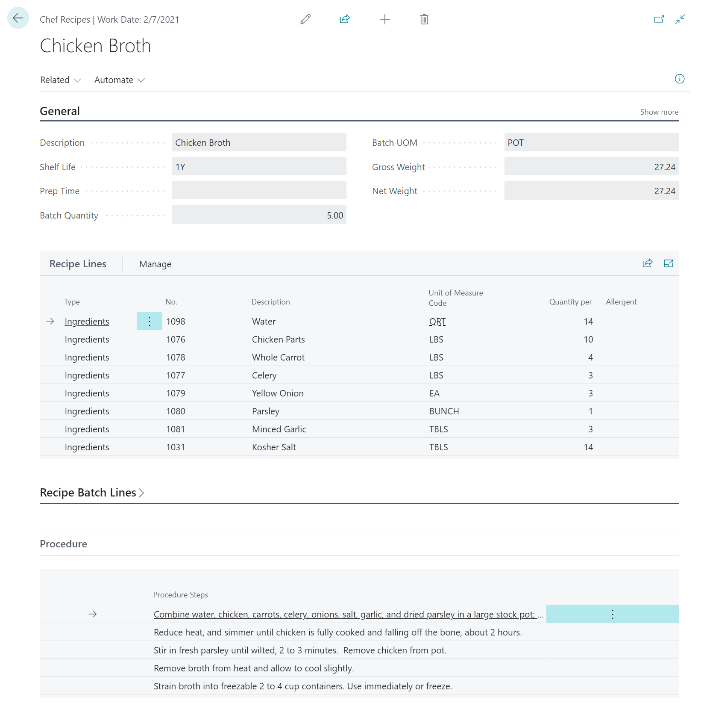Switch to the Manage tab

[155, 264]
